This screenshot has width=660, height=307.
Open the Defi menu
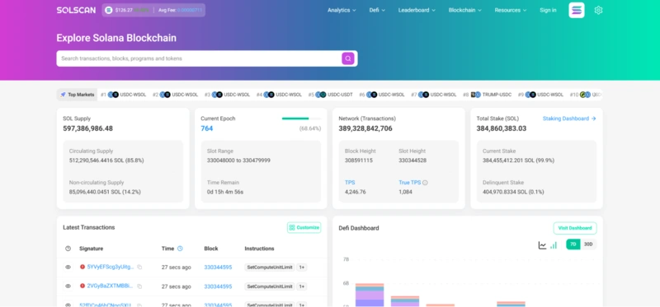click(x=377, y=10)
